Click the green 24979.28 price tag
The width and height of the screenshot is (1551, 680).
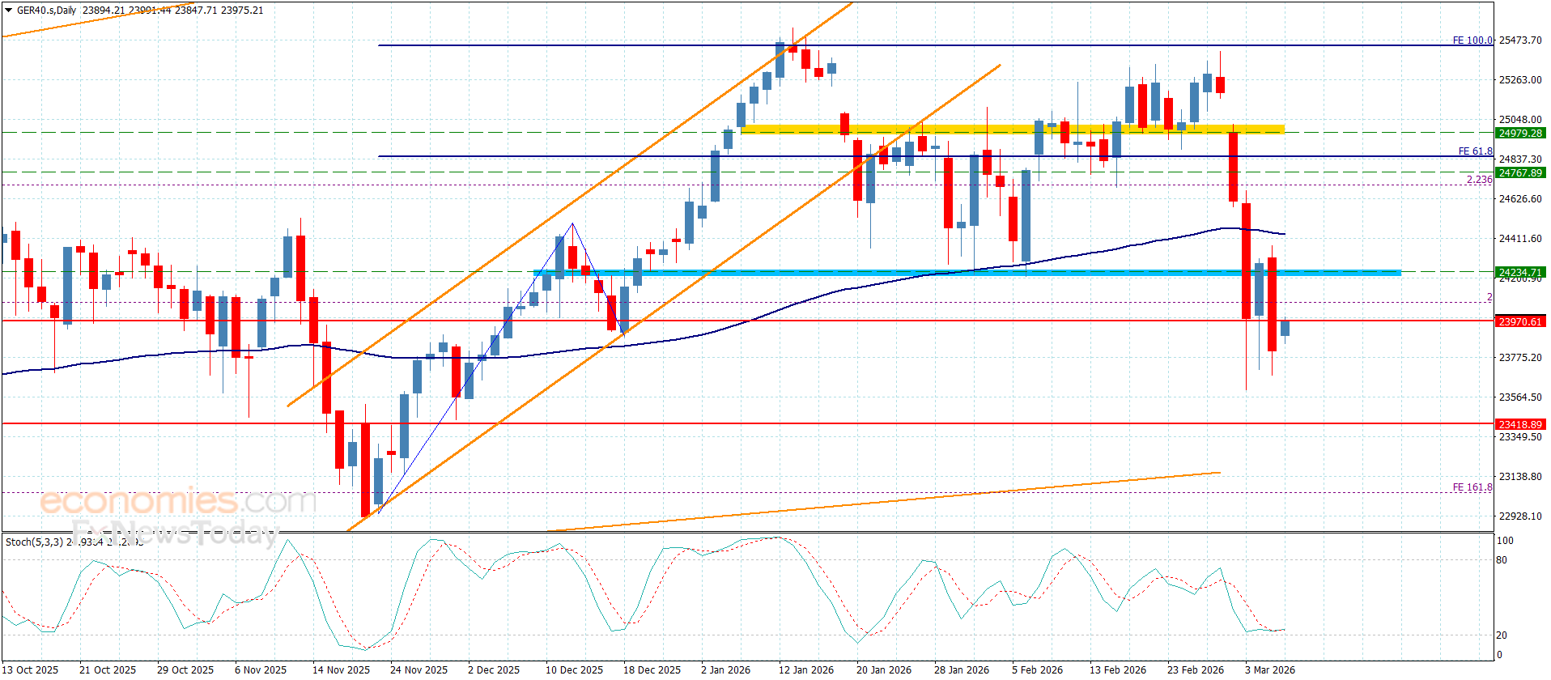coord(1520,134)
